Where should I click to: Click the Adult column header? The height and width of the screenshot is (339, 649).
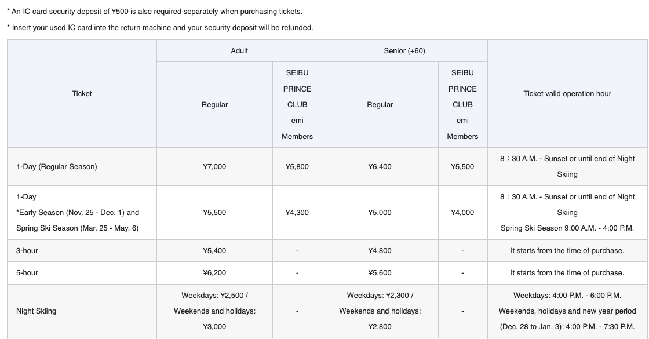(239, 51)
